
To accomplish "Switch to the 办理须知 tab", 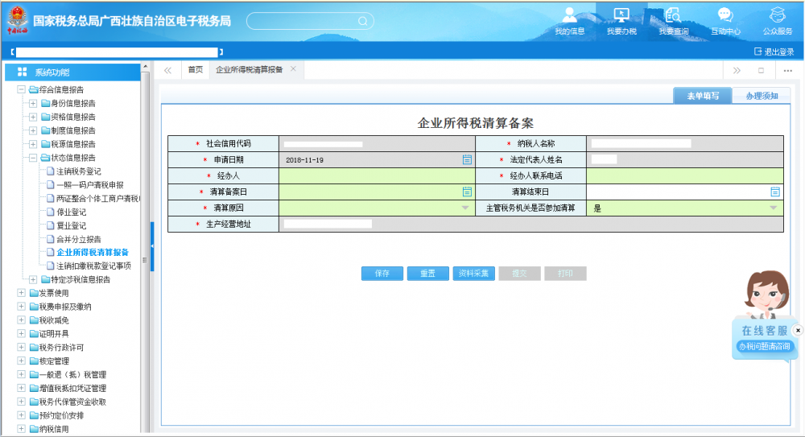I will 761,96.
